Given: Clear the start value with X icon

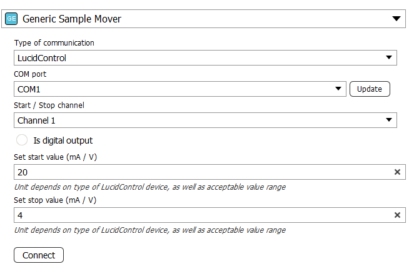Looking at the screenshot, I should 397,172.
